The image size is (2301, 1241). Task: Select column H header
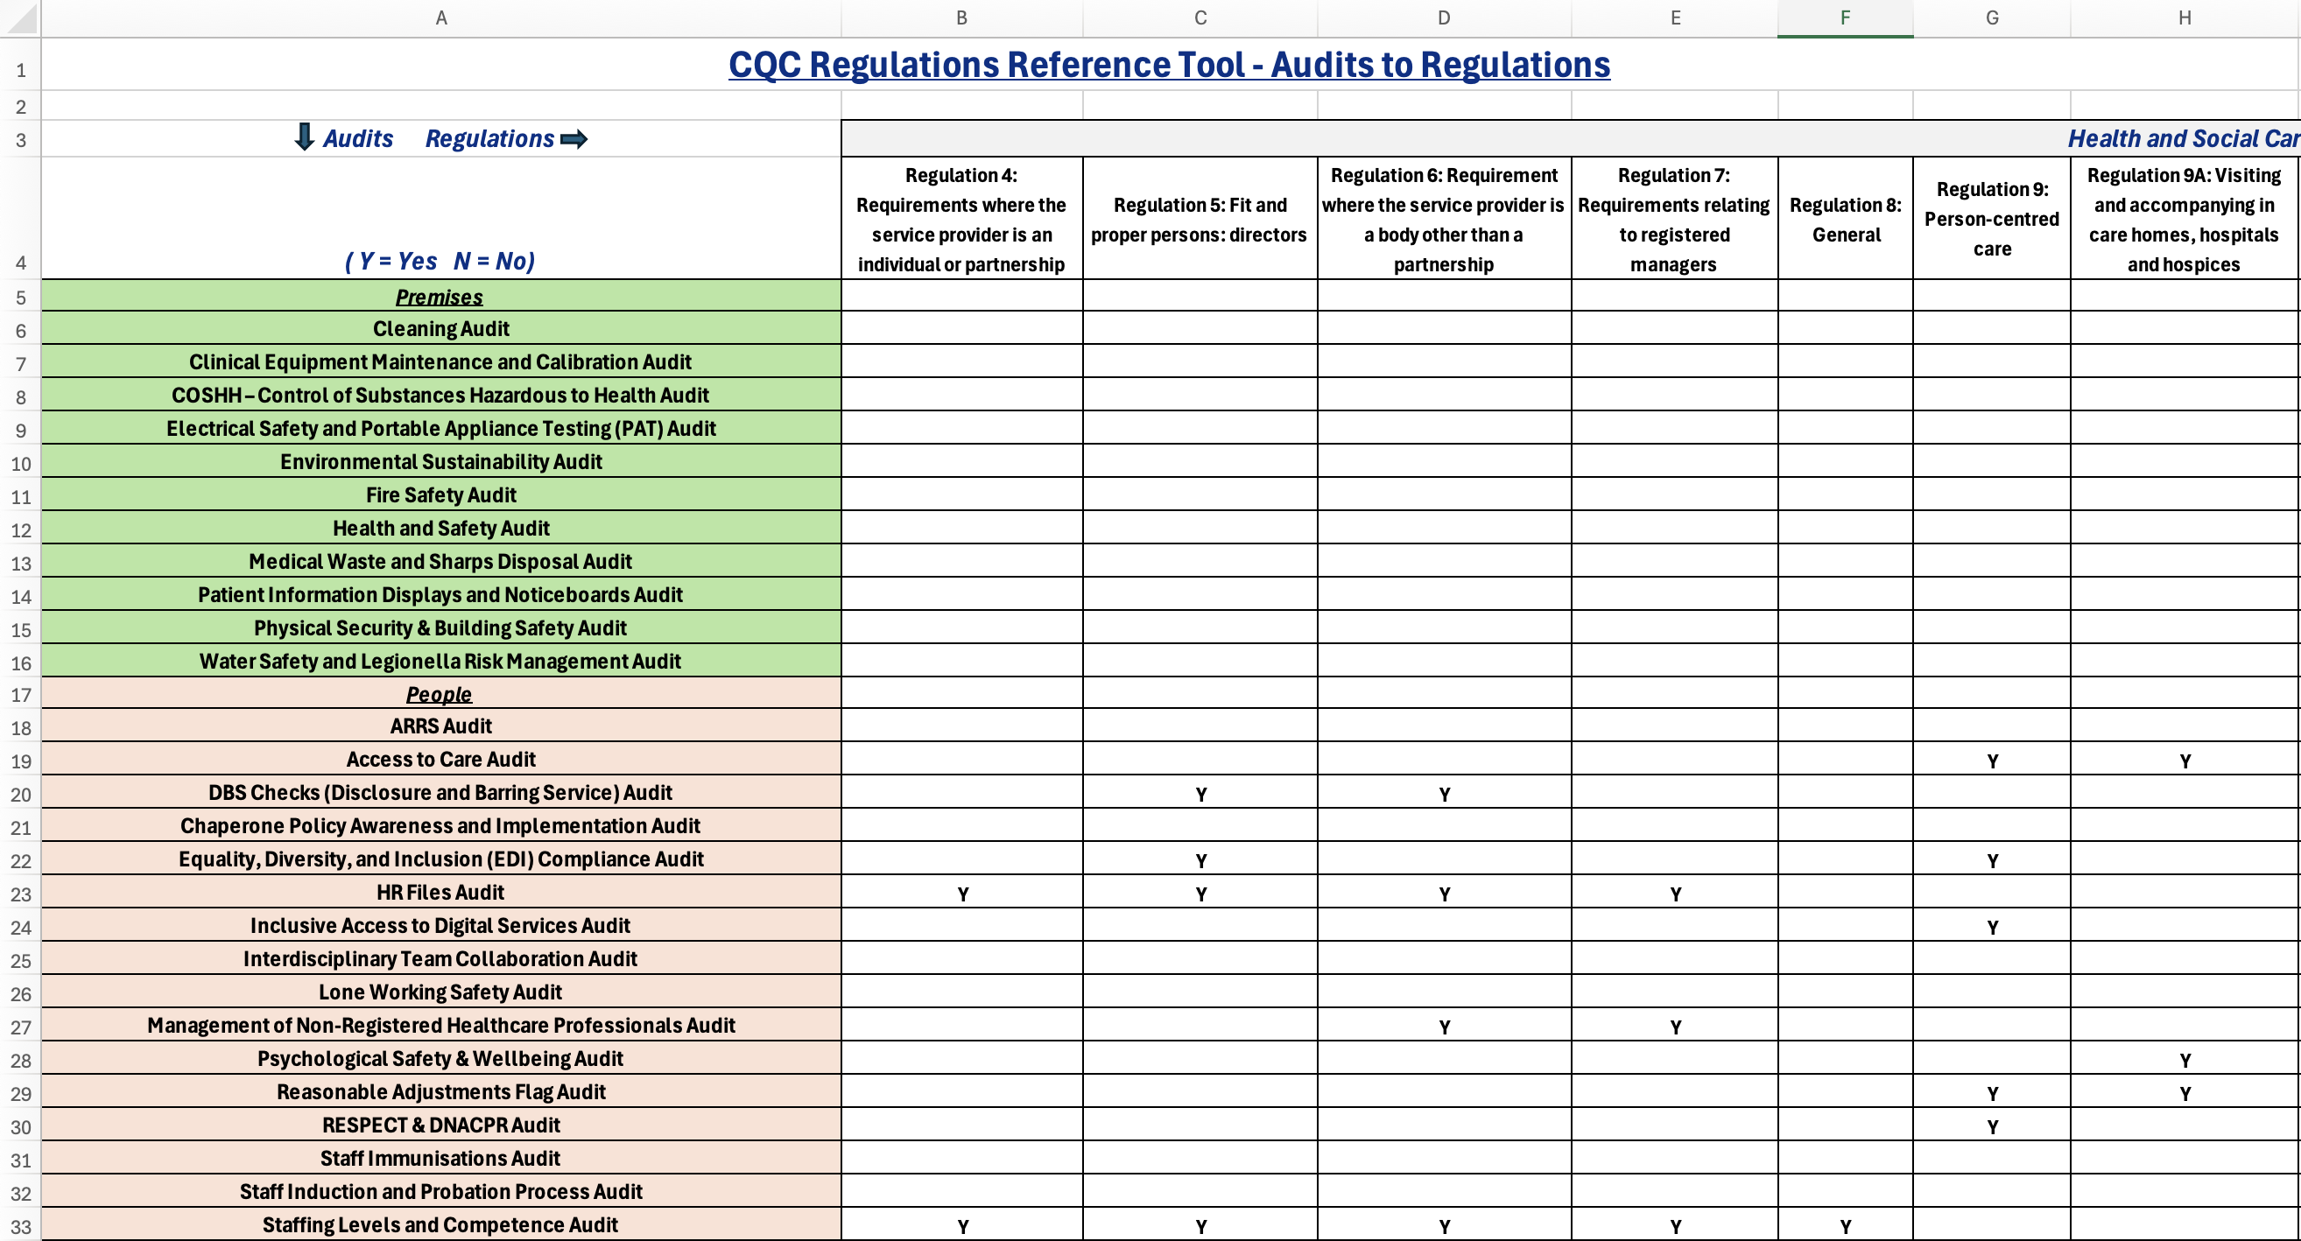pos(2184,18)
